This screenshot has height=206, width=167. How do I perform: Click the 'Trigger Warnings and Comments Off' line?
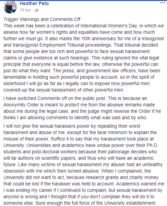point(42,19)
